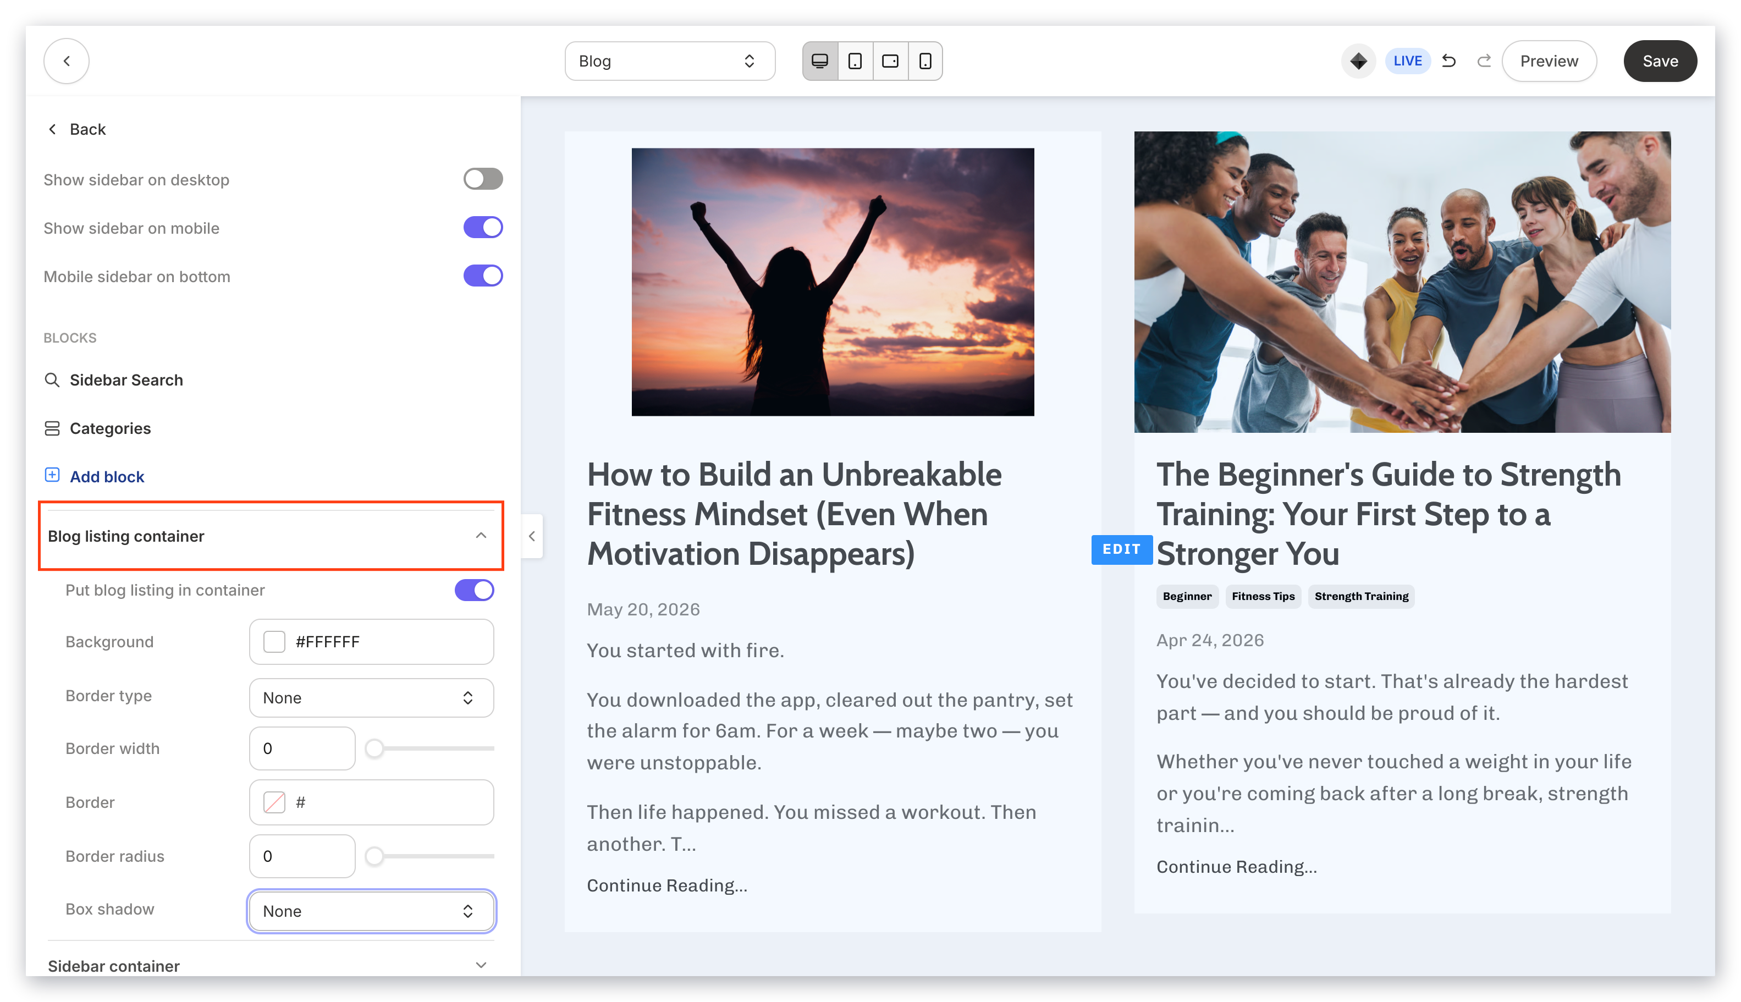1741x1002 pixels.
Task: Toggle Show sidebar on desktop
Action: 482,179
